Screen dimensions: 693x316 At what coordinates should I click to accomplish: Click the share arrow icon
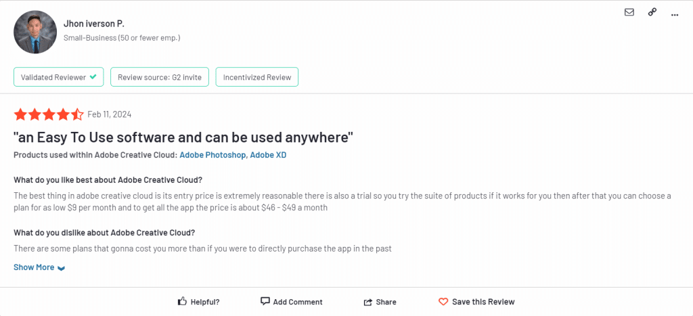coord(367,302)
